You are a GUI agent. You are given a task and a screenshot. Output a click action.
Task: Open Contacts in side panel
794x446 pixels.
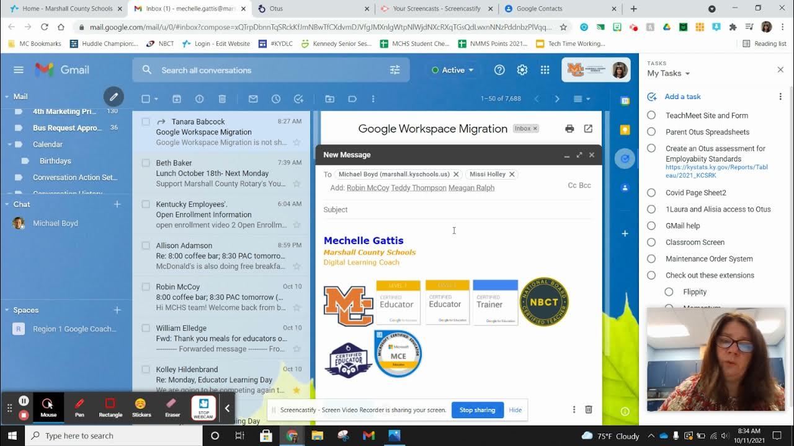[625, 188]
